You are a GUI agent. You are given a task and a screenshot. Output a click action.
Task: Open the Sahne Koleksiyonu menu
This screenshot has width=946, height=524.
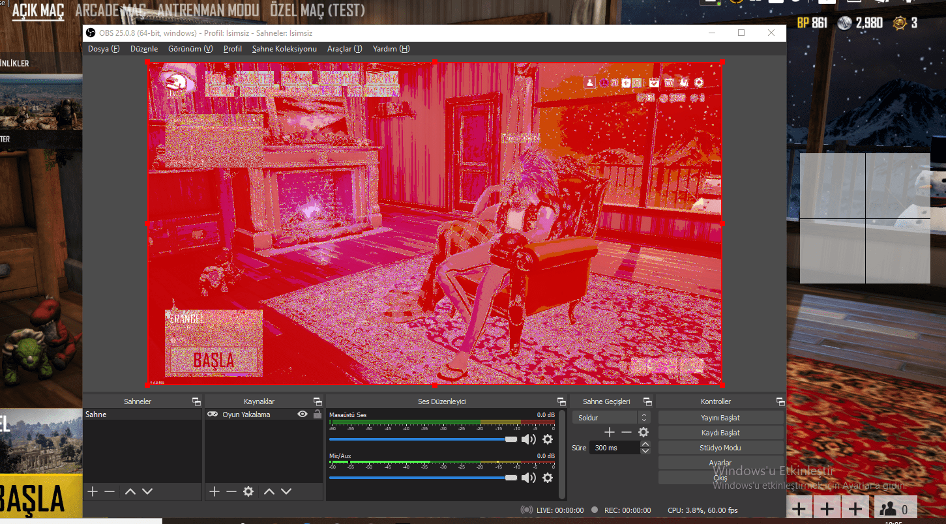tap(284, 49)
